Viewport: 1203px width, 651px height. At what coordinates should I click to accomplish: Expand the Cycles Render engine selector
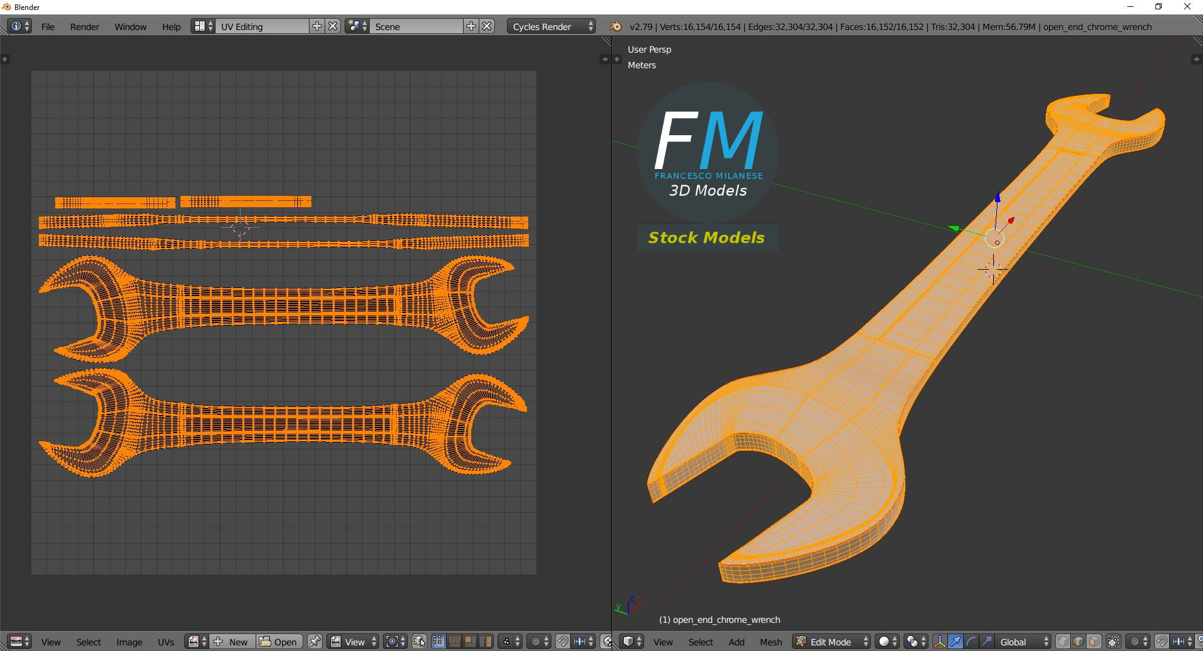(x=551, y=26)
